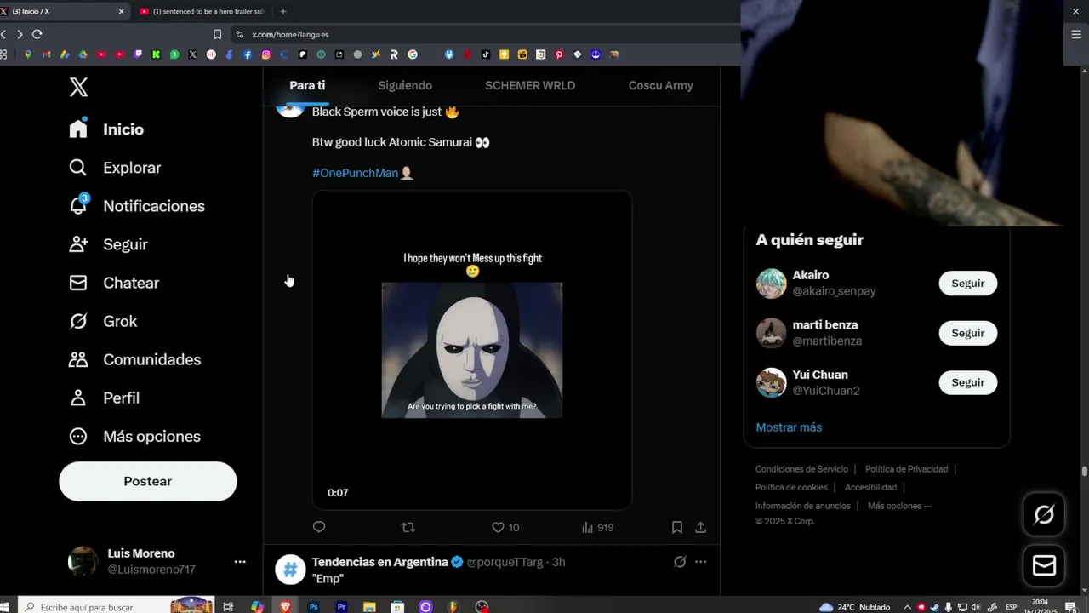Open Instagram bookmark in bookmarks bar
The width and height of the screenshot is (1089, 613).
[x=266, y=54]
